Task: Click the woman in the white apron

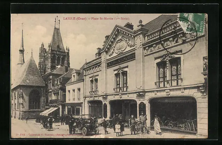Action: point(157,125)
